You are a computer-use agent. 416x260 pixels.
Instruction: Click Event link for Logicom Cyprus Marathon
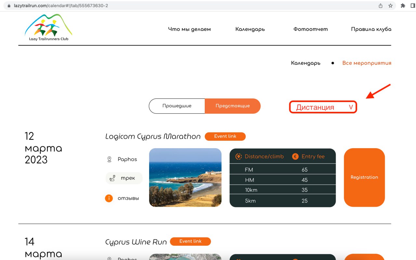tap(225, 136)
